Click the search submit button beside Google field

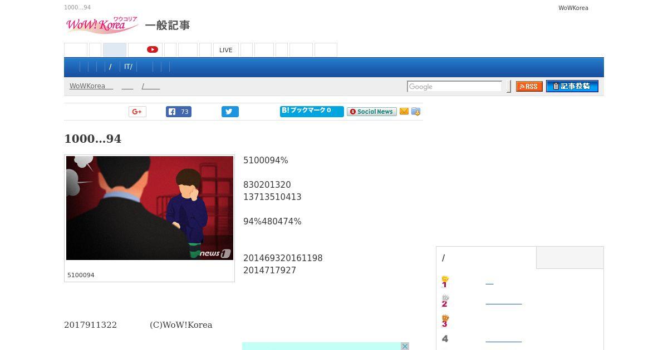(x=509, y=87)
